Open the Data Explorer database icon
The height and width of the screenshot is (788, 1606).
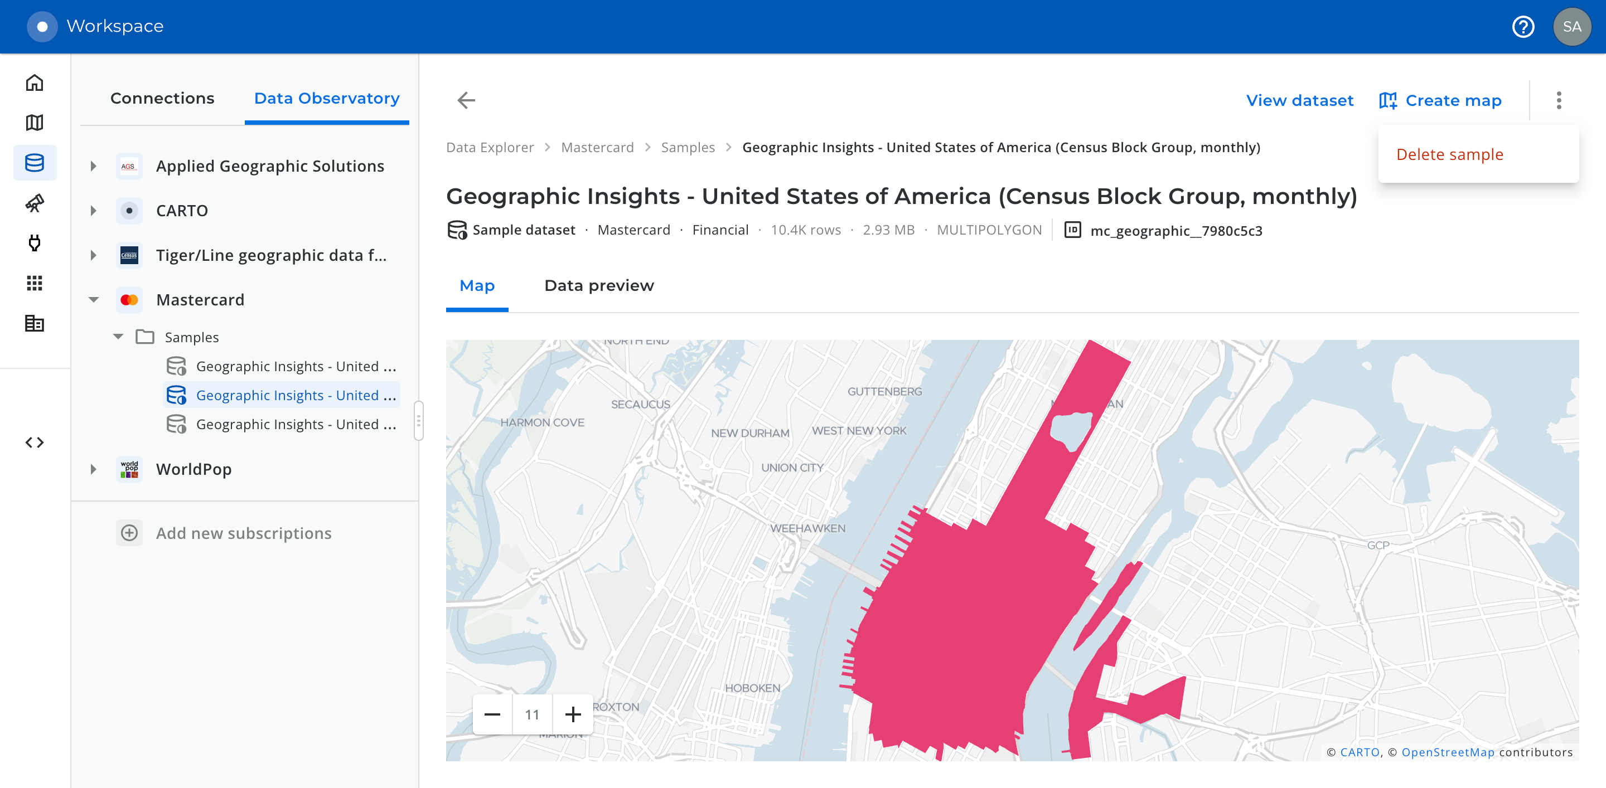coord(35,163)
